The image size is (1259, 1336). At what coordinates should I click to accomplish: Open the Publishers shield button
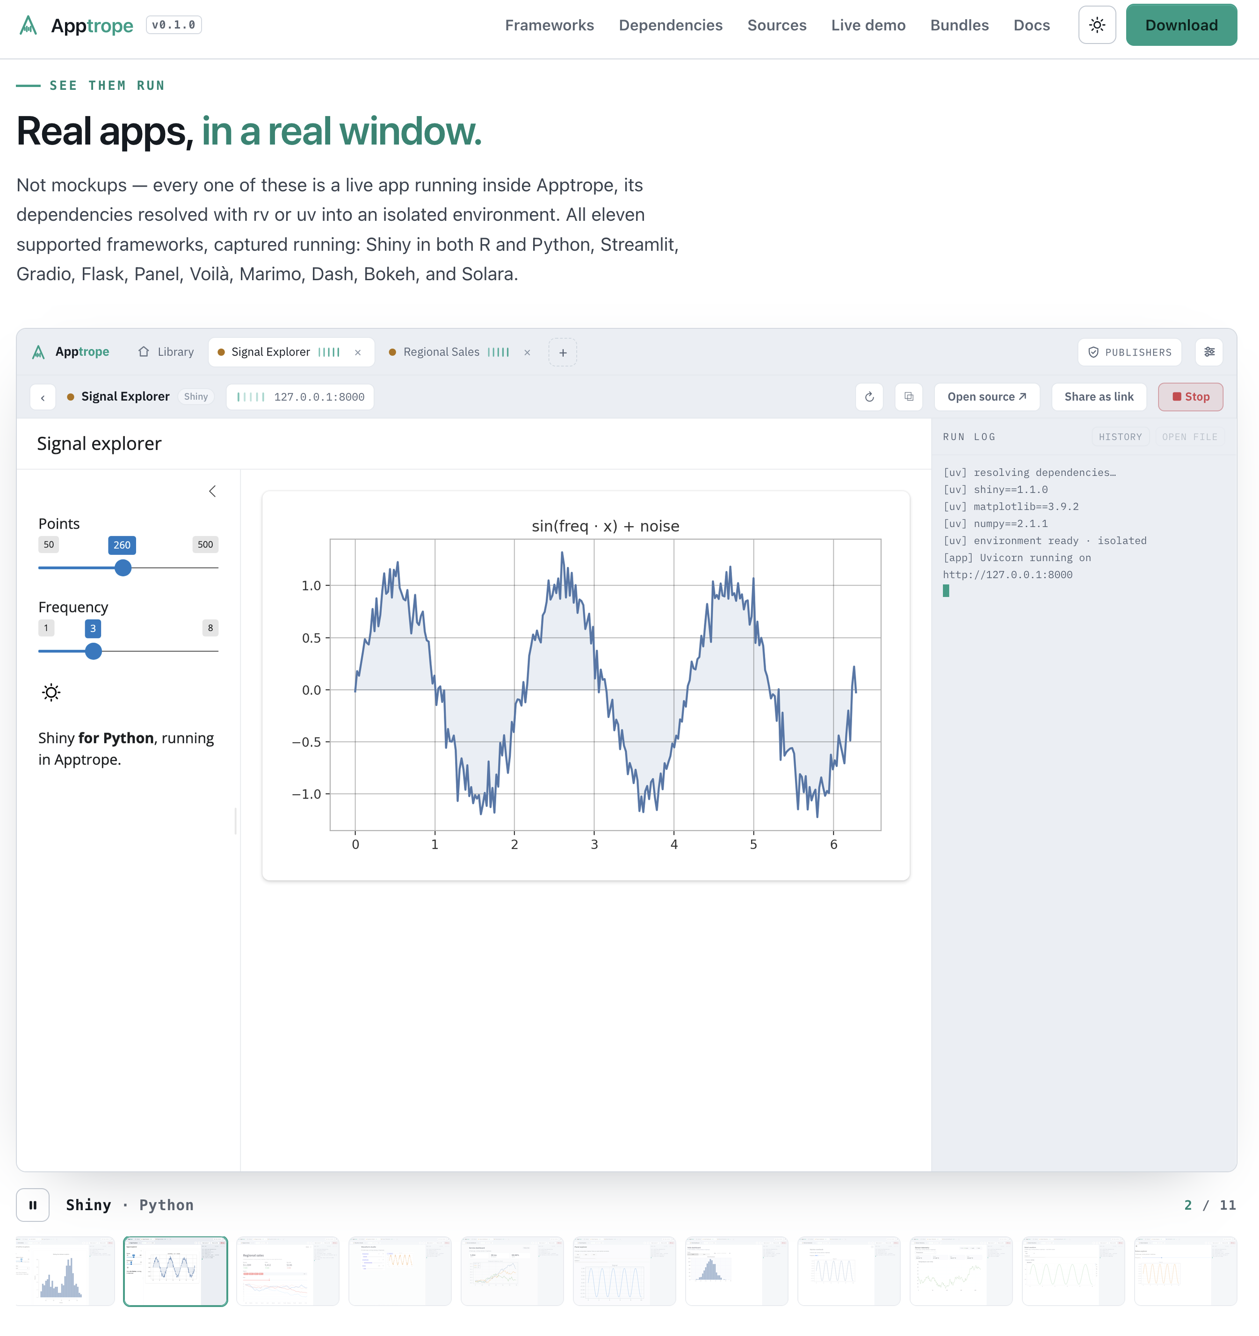pyautogui.click(x=1129, y=352)
